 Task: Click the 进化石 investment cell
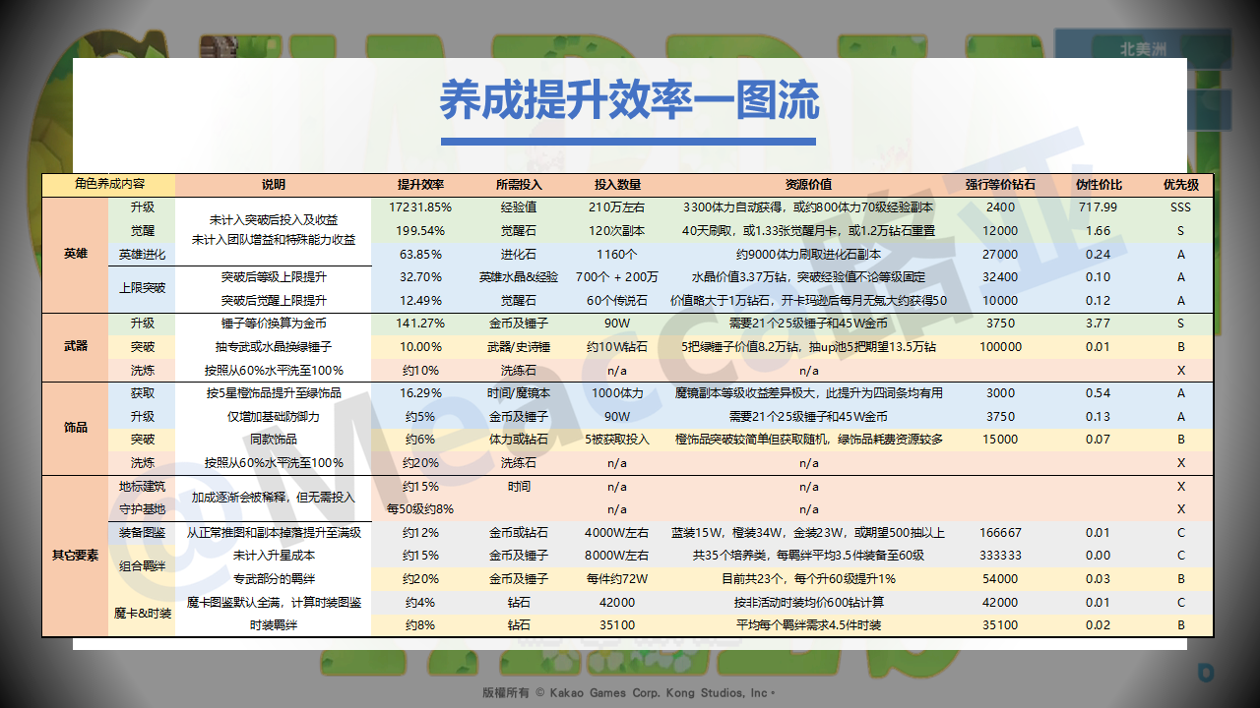click(519, 254)
